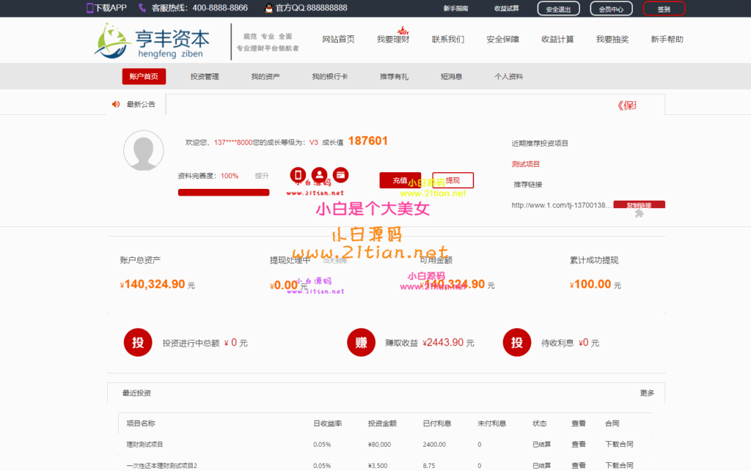Click the ¥80,000 investment amount cell
This screenshot has width=751, height=471.
coord(379,445)
